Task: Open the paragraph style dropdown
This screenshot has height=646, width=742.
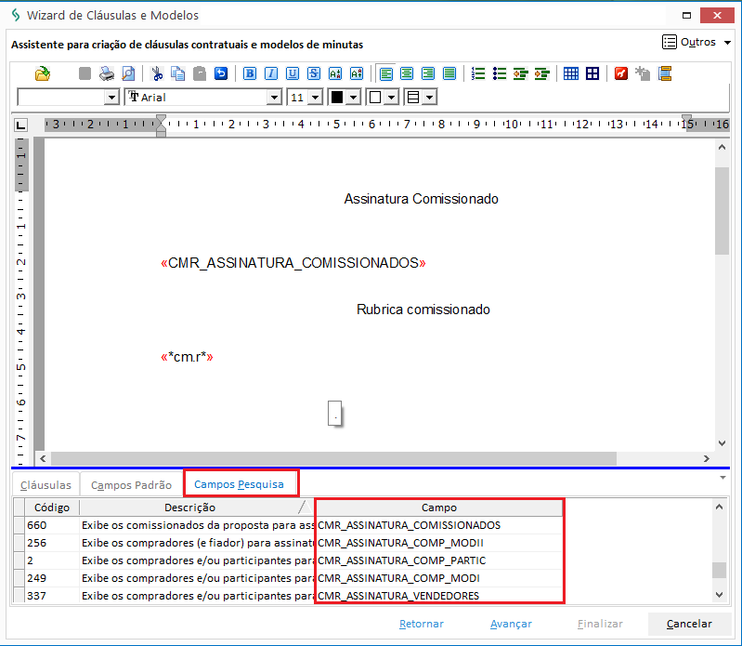Action: [111, 98]
